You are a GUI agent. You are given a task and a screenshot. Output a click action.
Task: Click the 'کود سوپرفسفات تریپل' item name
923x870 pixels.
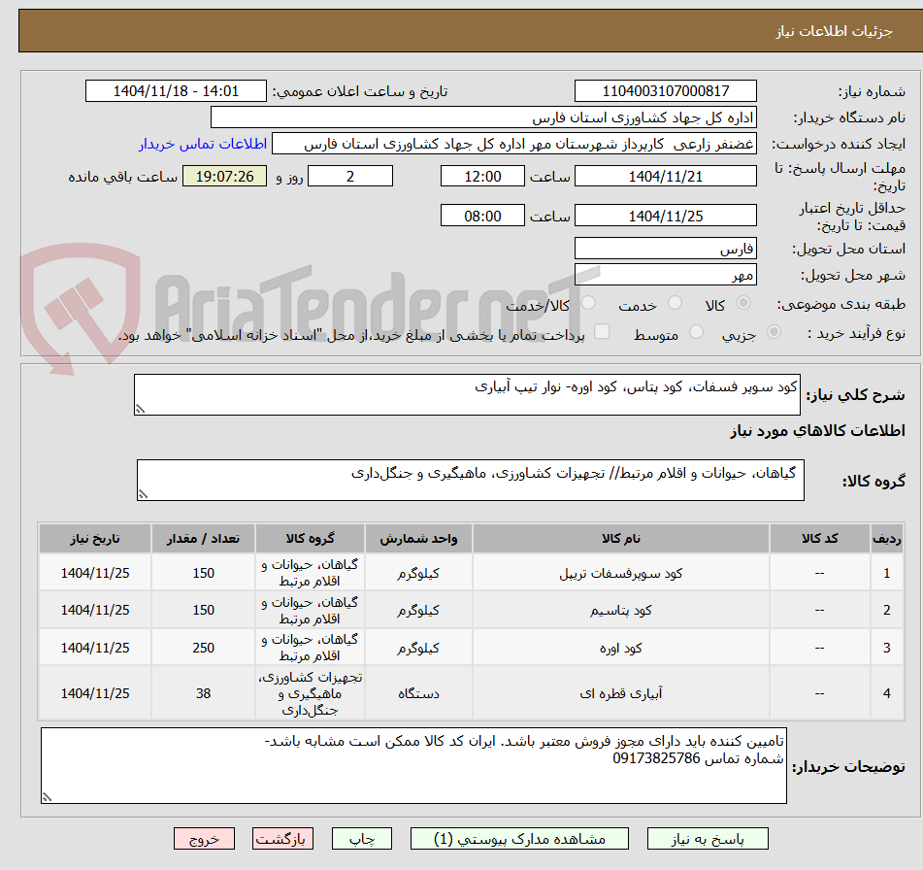(x=620, y=573)
